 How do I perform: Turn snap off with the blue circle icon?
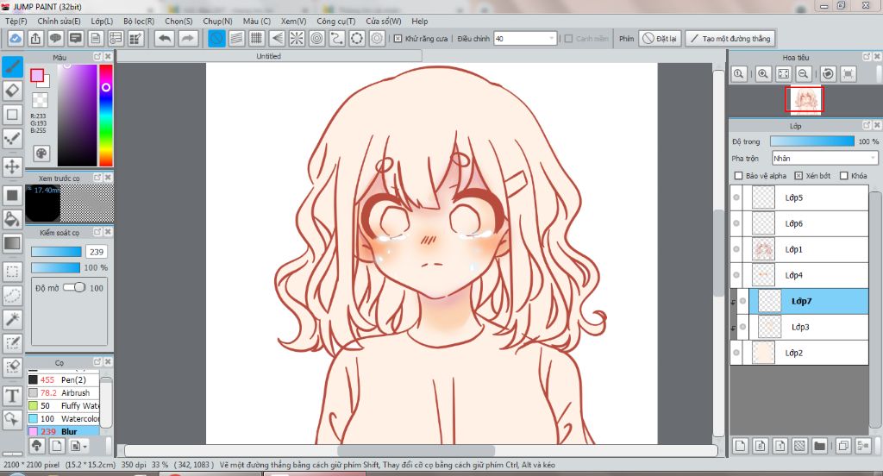coord(216,38)
